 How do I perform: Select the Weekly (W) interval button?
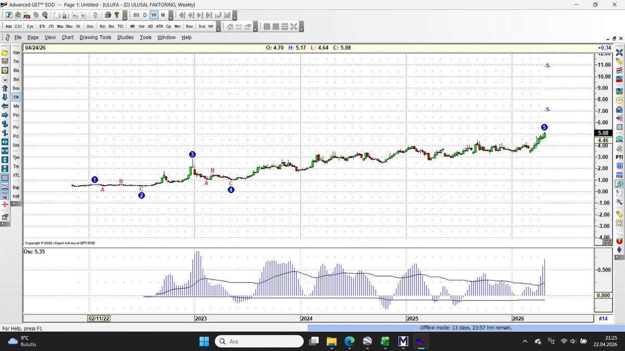point(154,15)
